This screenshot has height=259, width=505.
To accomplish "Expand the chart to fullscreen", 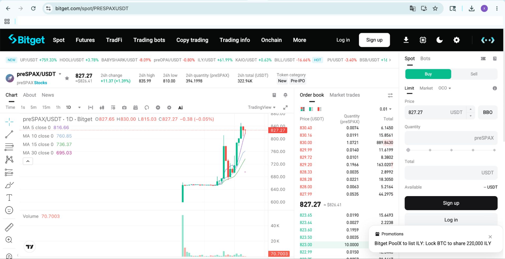I will click(x=285, y=107).
